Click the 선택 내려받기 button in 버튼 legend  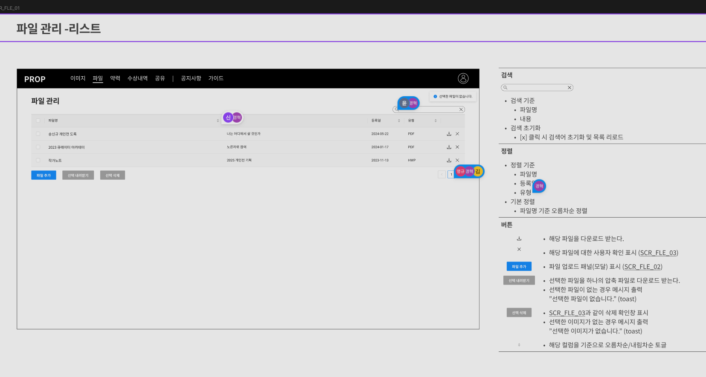[x=519, y=280]
